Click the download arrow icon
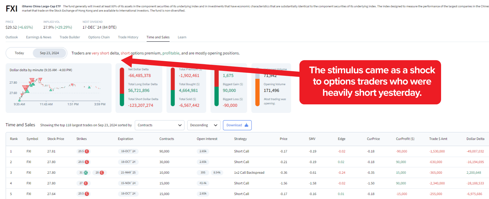The image size is (489, 199). 246,125
